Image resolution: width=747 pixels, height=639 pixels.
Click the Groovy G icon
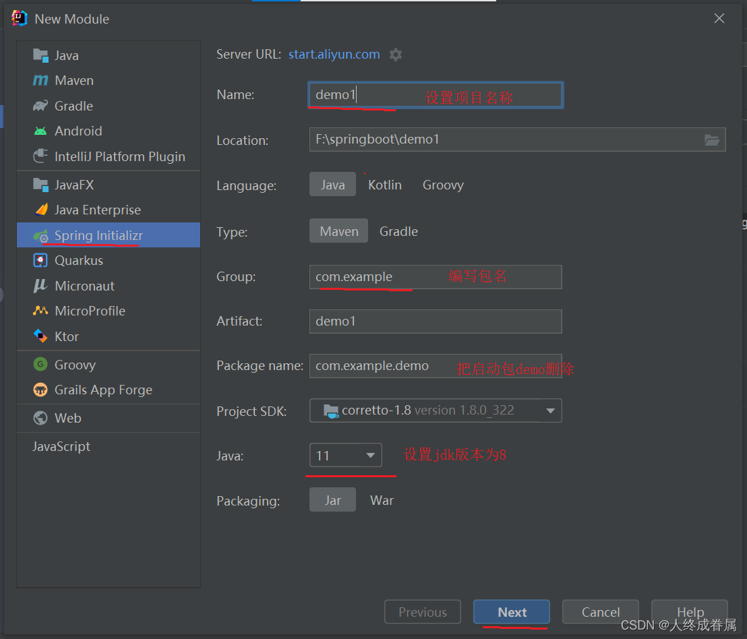[40, 364]
